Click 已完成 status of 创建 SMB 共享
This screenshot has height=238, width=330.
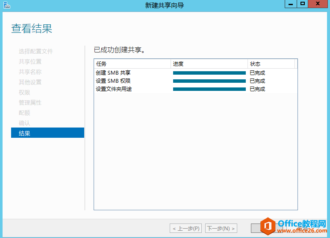[x=257, y=73]
